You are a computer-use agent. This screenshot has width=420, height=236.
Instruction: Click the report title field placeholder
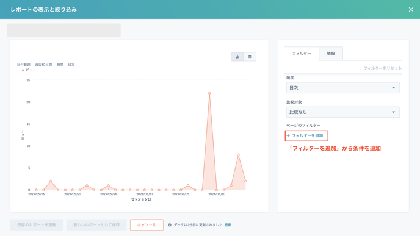(x=63, y=30)
